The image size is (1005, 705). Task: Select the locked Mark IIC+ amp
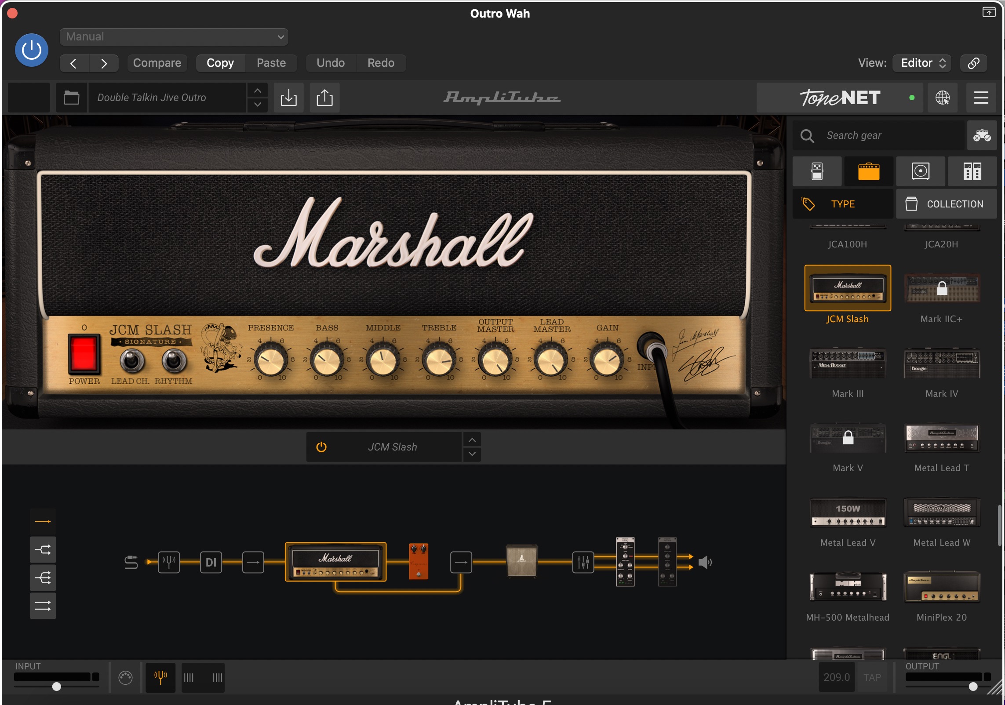(941, 288)
